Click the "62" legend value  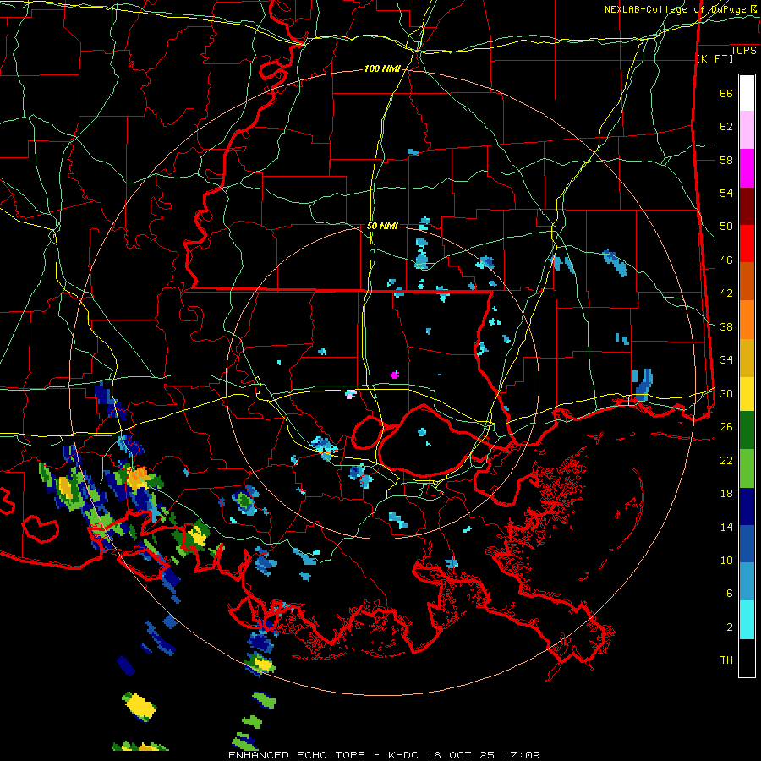(726, 127)
